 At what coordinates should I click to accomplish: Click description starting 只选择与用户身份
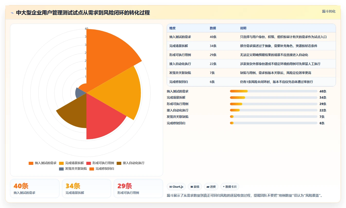(283, 37)
